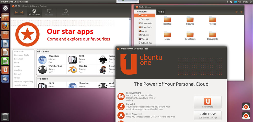Select Desktop in Files sidebar

point(145,19)
